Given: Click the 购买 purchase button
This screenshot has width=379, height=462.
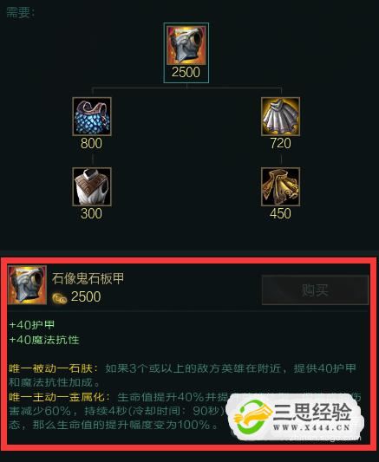Looking at the screenshot, I should point(315,290).
